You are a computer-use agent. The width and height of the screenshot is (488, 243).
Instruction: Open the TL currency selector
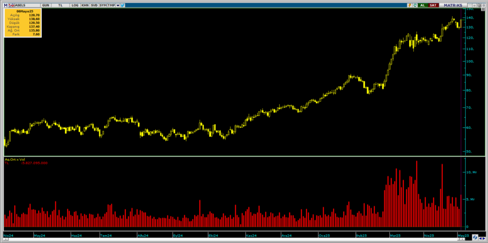coord(60,5)
